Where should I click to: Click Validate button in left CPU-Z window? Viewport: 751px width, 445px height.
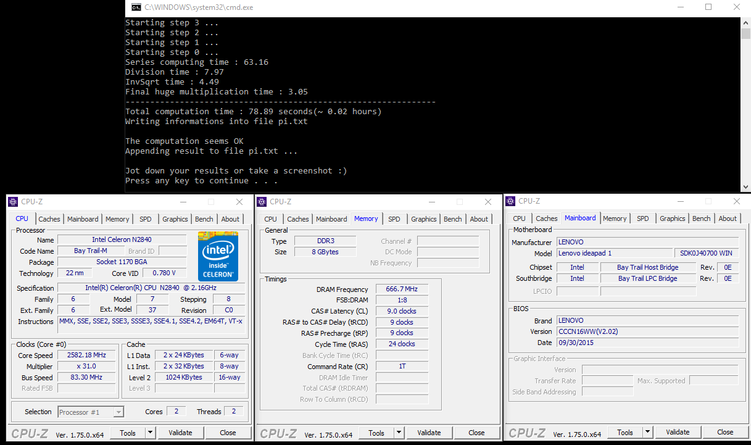pos(180,433)
